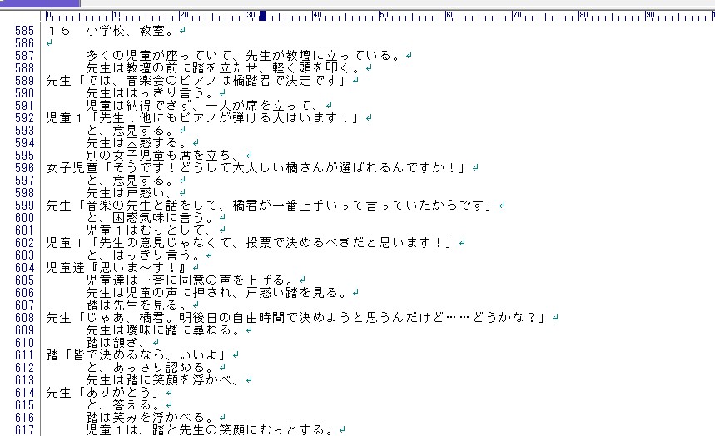The image size is (715, 436).
Task: Click the line '児童１「先生！他にもピアノが弾ける人はいます！」'
Action: pos(203,118)
